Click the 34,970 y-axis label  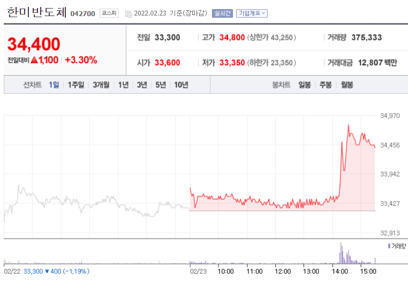tap(390, 116)
